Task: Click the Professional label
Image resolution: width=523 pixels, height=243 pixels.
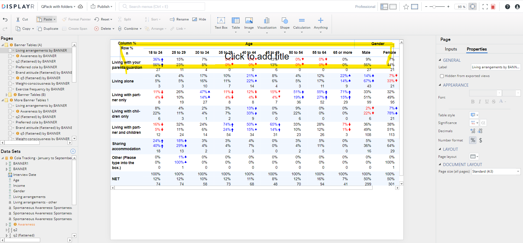Action: coord(365,7)
